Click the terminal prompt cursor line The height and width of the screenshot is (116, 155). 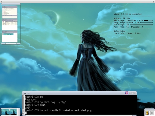tap(81, 113)
